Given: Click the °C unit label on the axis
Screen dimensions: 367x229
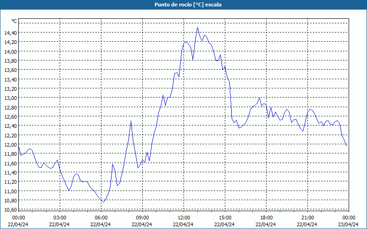Looking at the screenshot, I should point(14,21).
